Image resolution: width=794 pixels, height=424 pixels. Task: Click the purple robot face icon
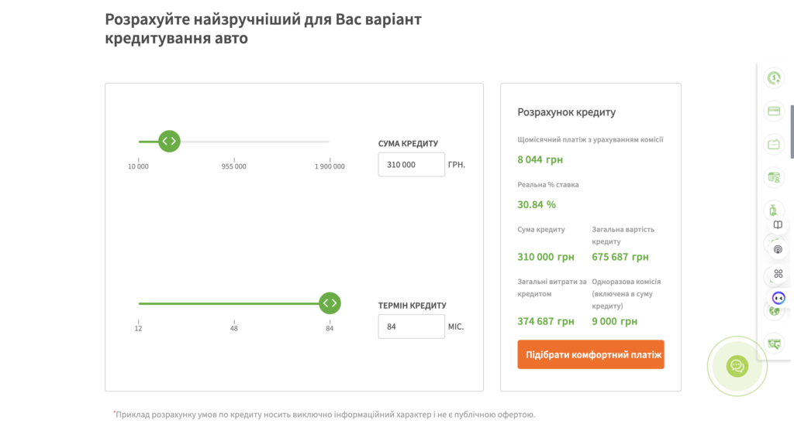coord(778,298)
